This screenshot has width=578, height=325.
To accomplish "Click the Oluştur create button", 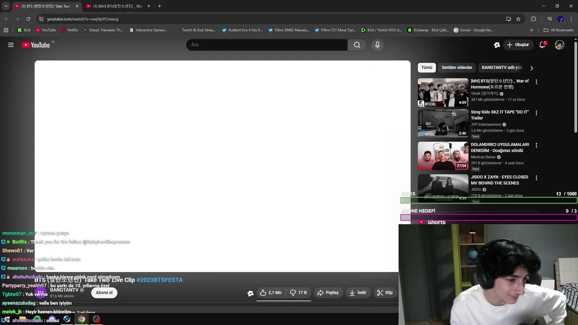I will pos(517,45).
